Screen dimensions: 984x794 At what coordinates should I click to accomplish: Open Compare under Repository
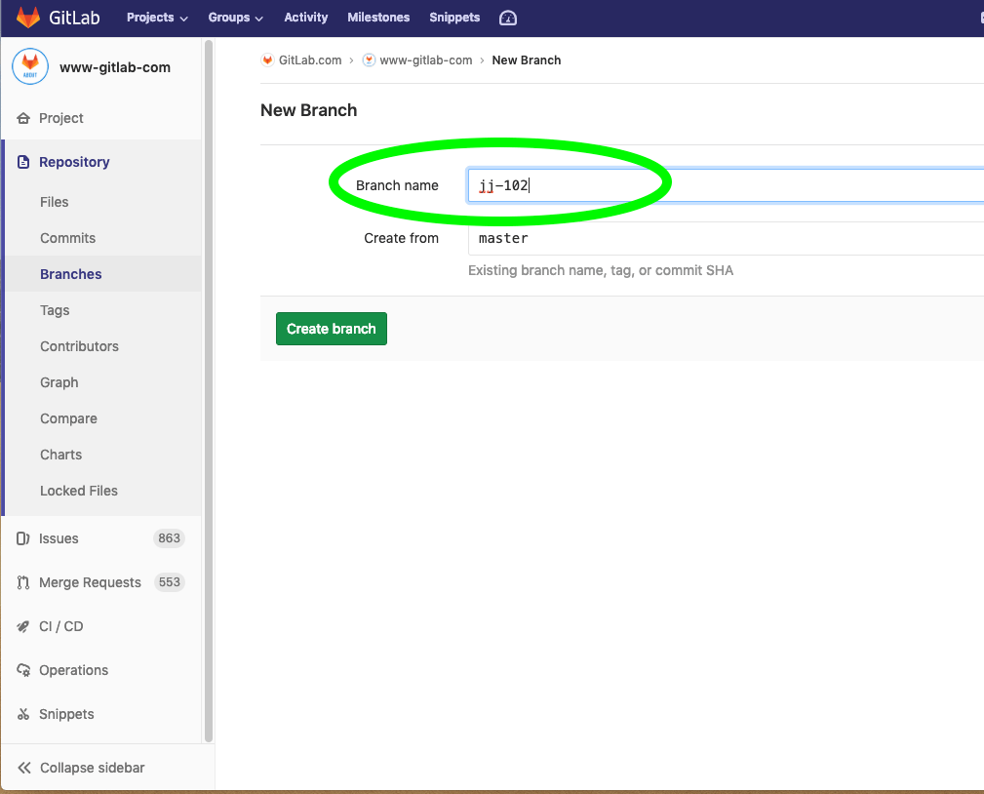[x=68, y=418]
